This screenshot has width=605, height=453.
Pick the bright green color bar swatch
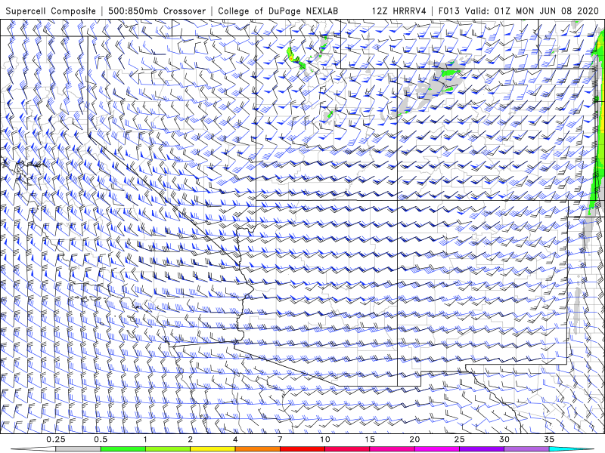coord(123,449)
